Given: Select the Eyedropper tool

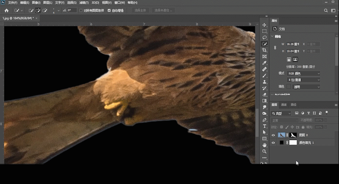Looking at the screenshot, I should coord(264,63).
